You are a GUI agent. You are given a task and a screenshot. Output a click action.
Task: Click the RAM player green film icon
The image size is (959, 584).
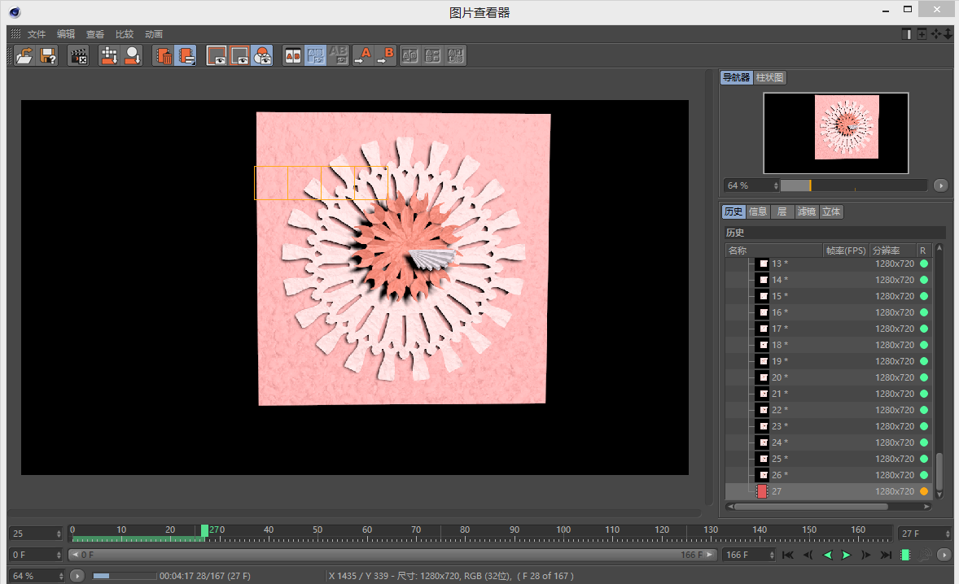[905, 555]
